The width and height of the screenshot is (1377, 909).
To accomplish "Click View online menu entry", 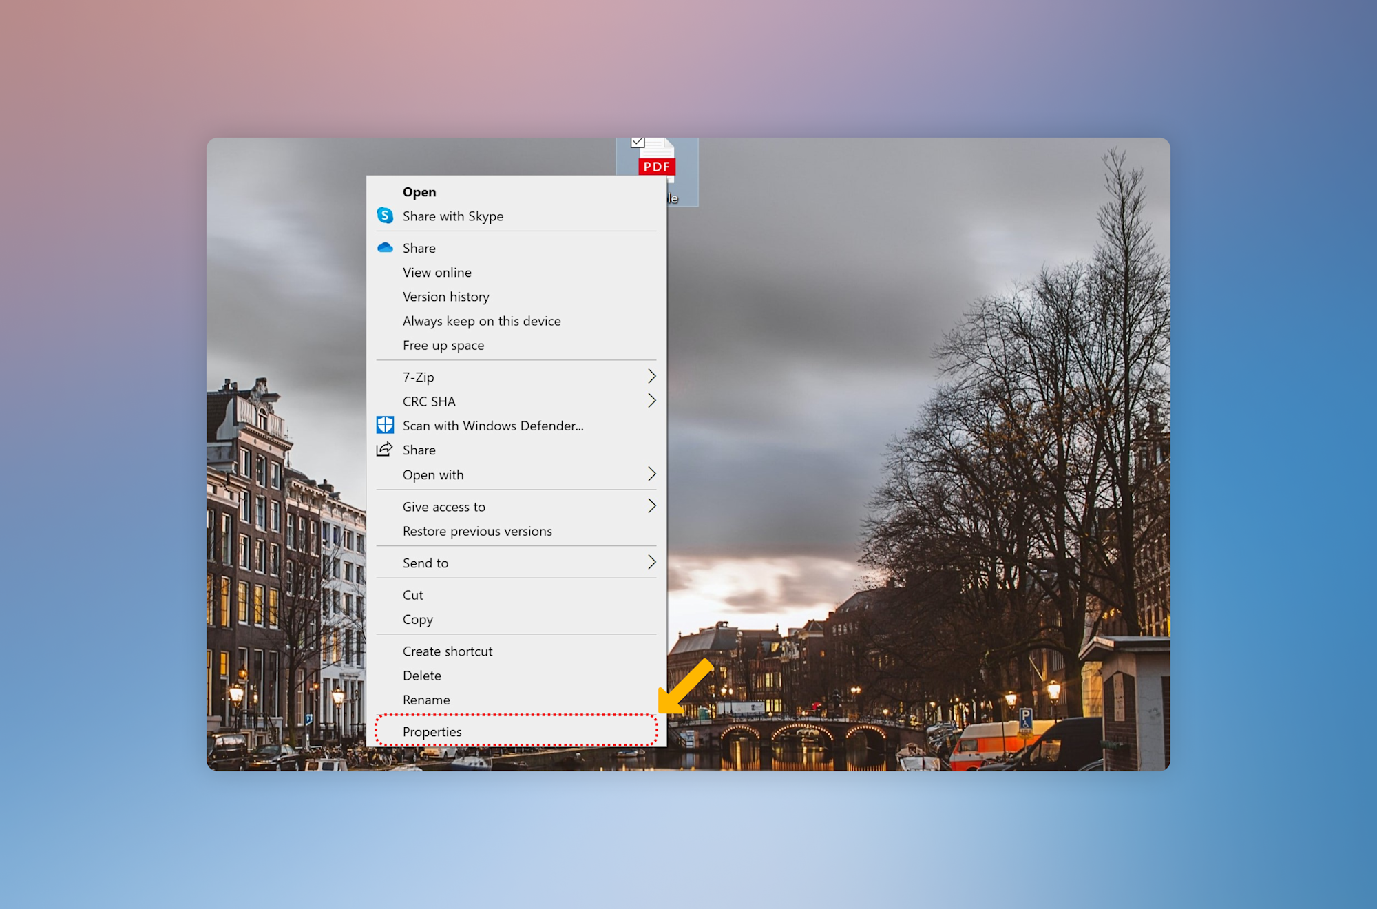I will [437, 272].
